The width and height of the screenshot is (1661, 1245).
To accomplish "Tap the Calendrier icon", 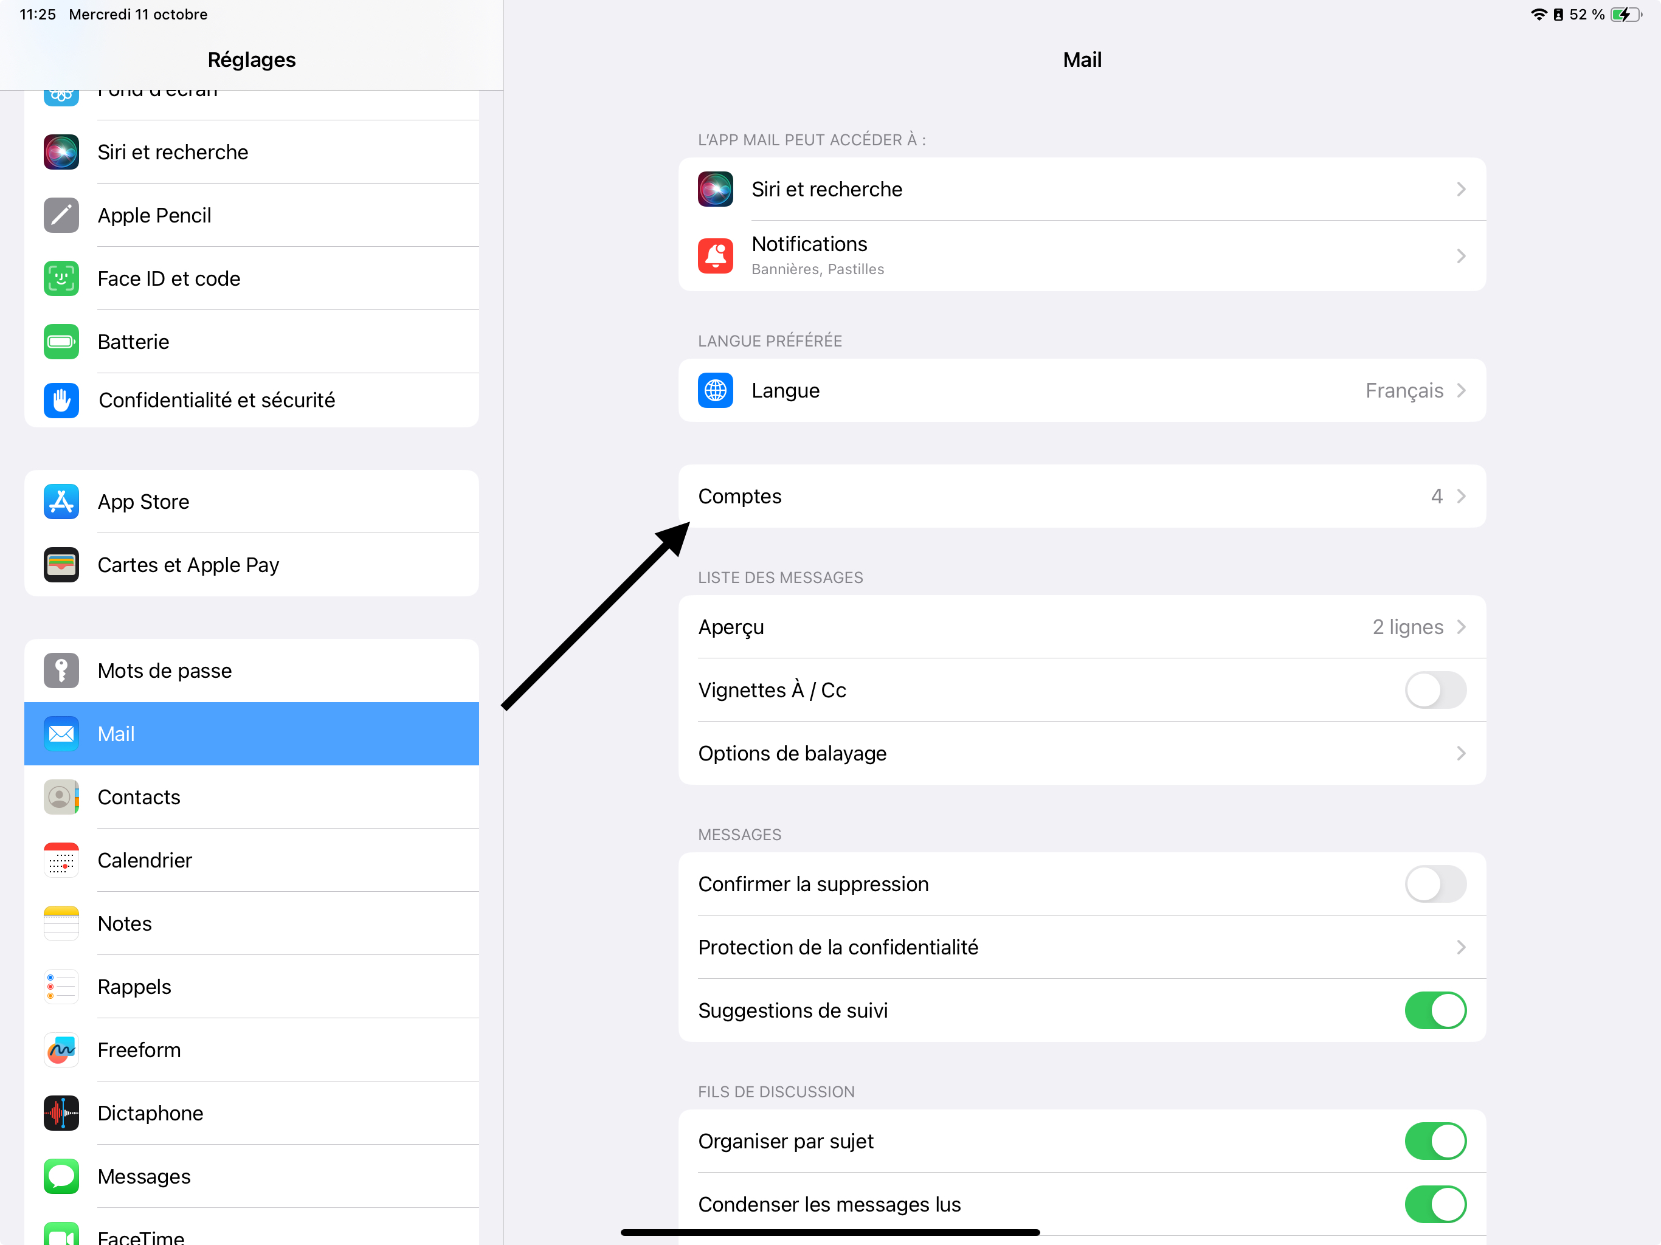I will pyautogui.click(x=61, y=861).
